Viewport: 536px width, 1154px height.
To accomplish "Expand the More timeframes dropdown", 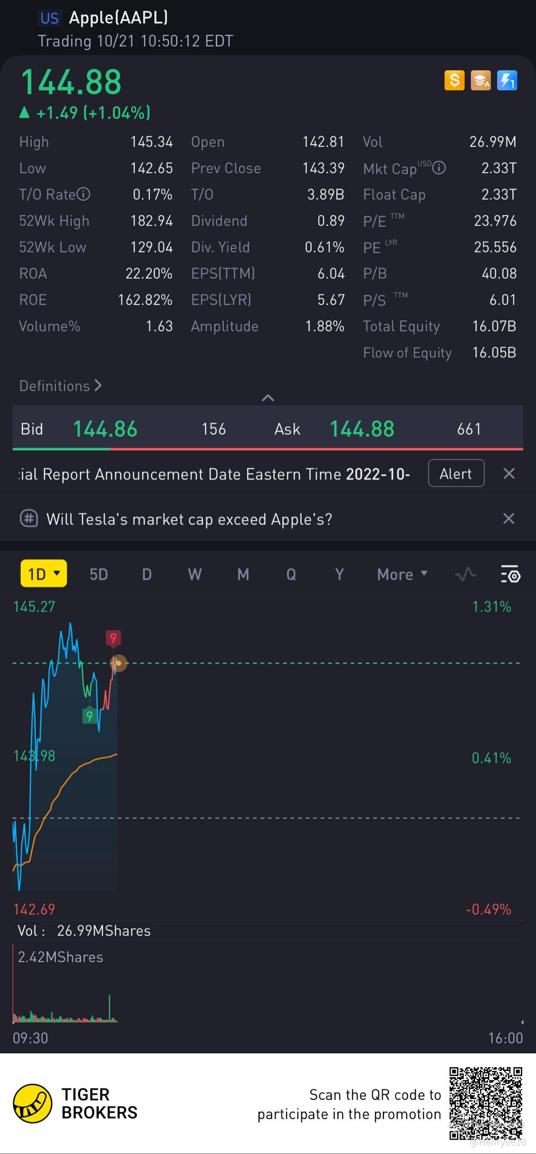I will (x=402, y=574).
